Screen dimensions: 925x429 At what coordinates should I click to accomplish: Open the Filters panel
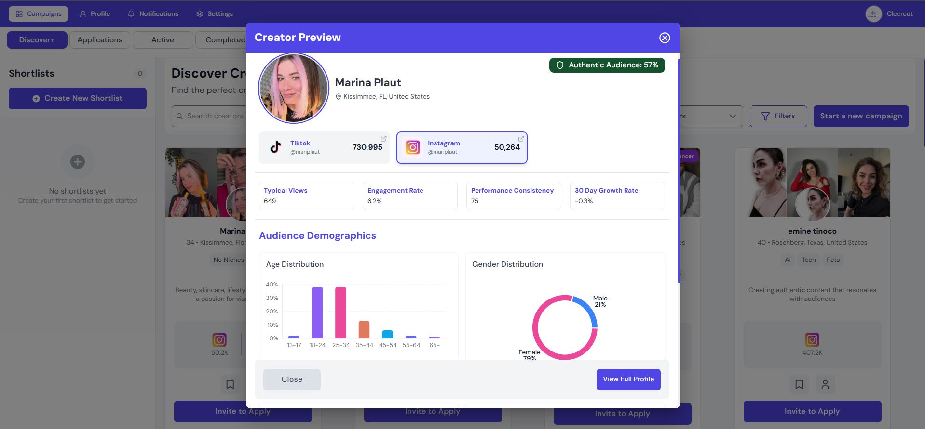tap(778, 116)
